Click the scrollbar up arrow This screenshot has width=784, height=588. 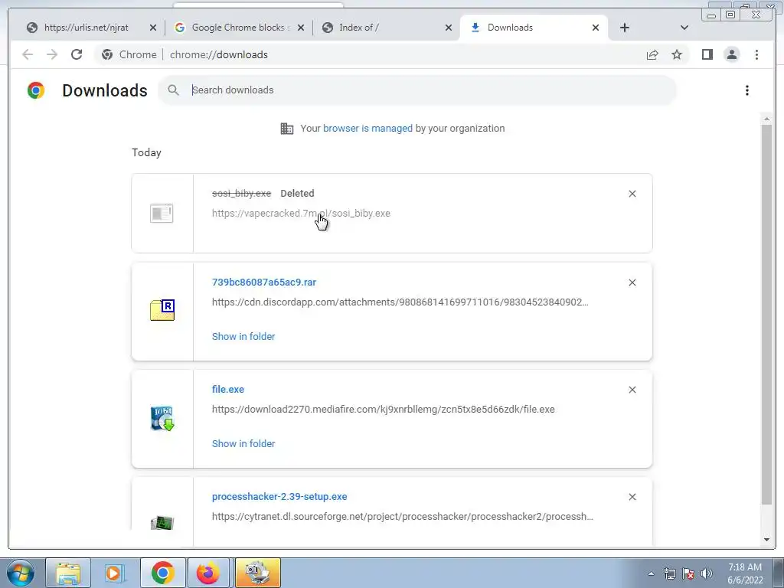click(766, 119)
